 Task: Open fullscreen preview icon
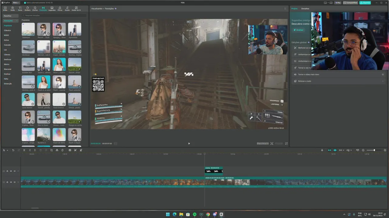[x=286, y=144]
